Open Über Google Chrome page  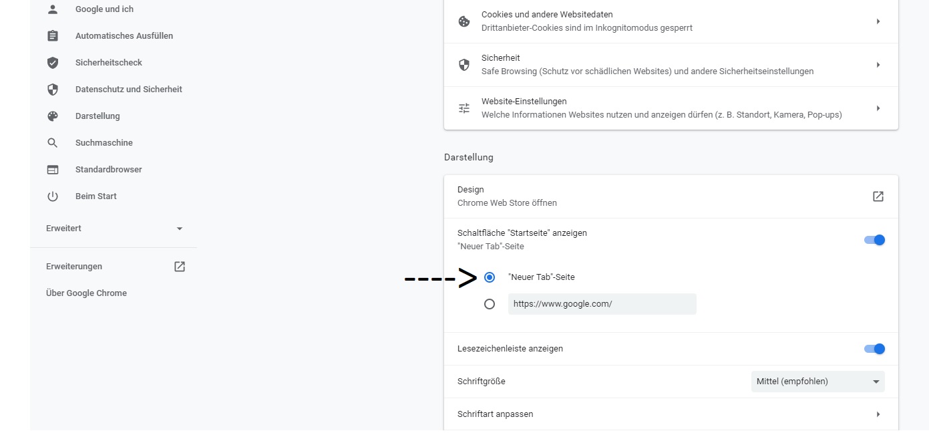tap(86, 293)
